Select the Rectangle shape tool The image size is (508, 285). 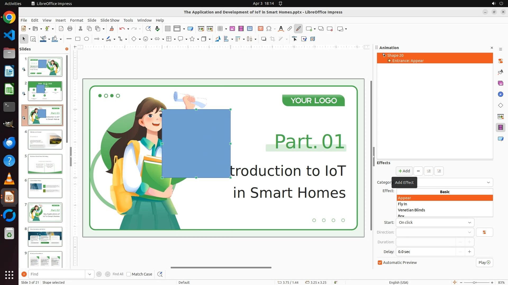pyautogui.click(x=78, y=39)
